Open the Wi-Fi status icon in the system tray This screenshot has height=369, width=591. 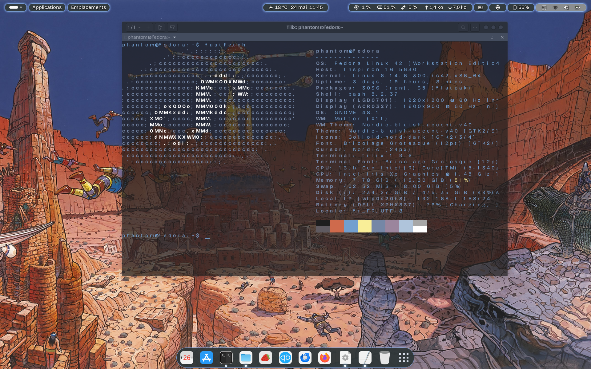pyautogui.click(x=555, y=7)
